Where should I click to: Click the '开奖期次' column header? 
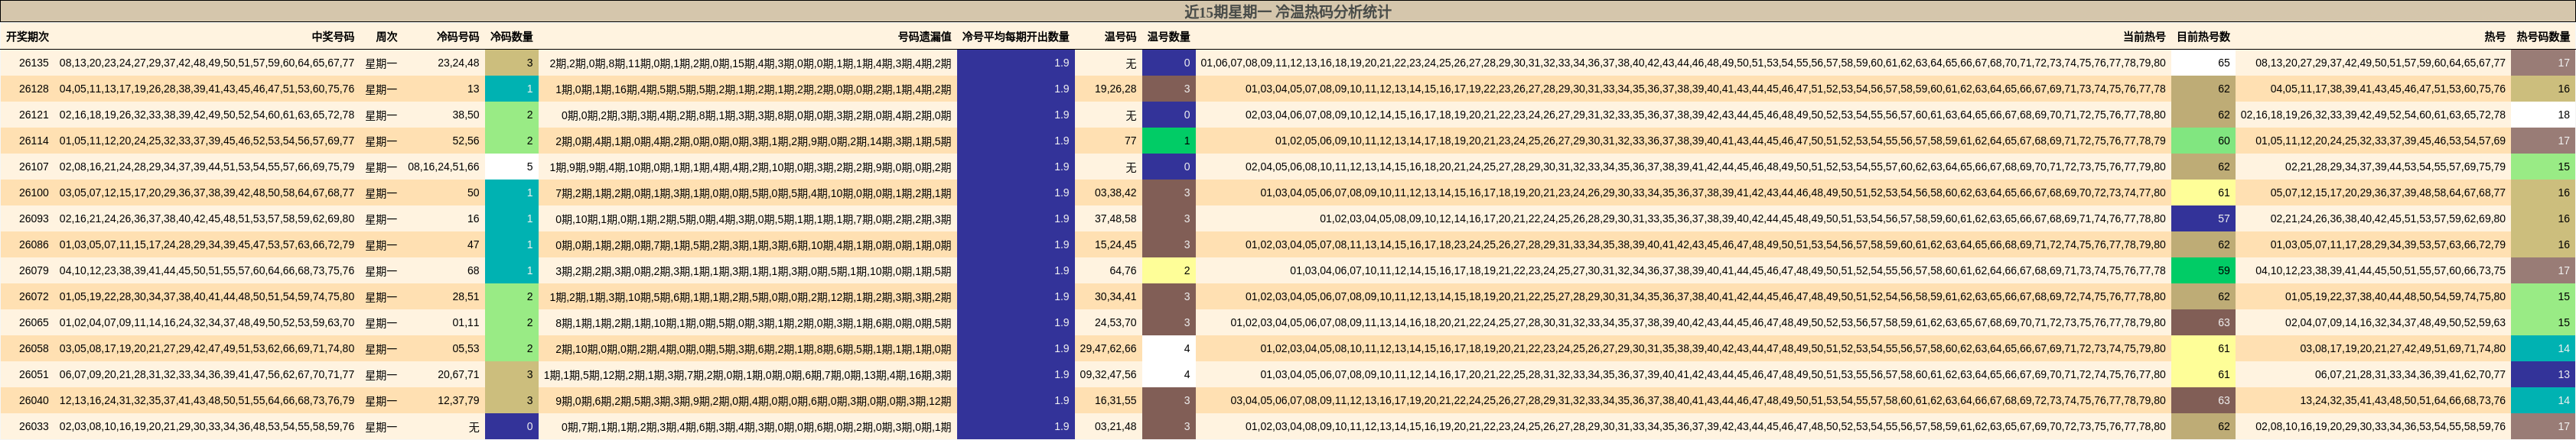click(27, 37)
